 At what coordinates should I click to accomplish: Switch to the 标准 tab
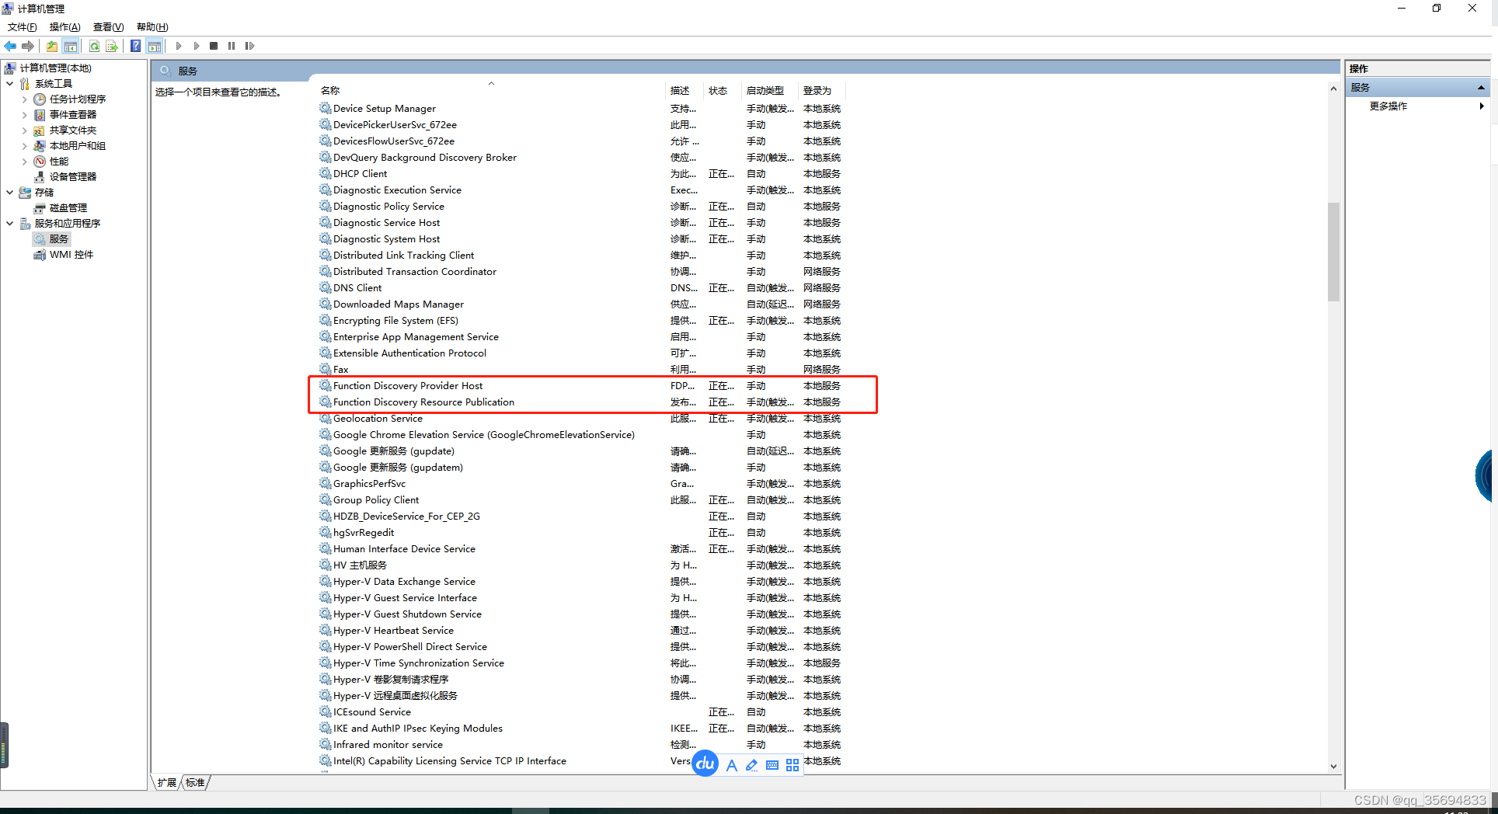tap(195, 783)
